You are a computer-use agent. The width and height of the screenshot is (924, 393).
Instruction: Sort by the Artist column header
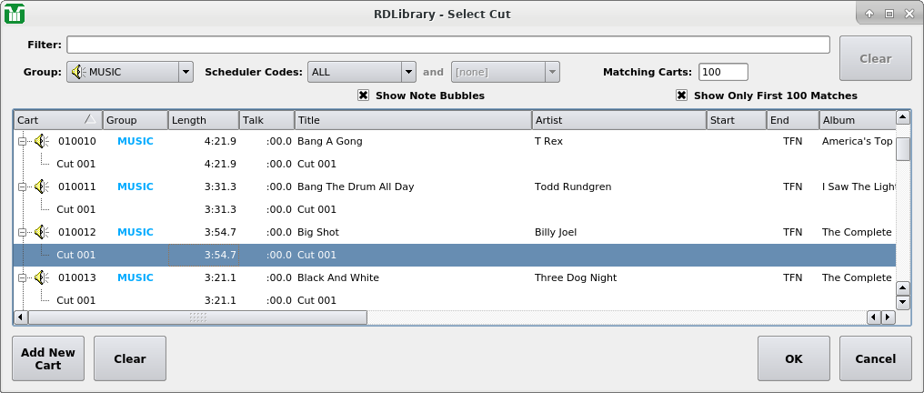point(618,120)
